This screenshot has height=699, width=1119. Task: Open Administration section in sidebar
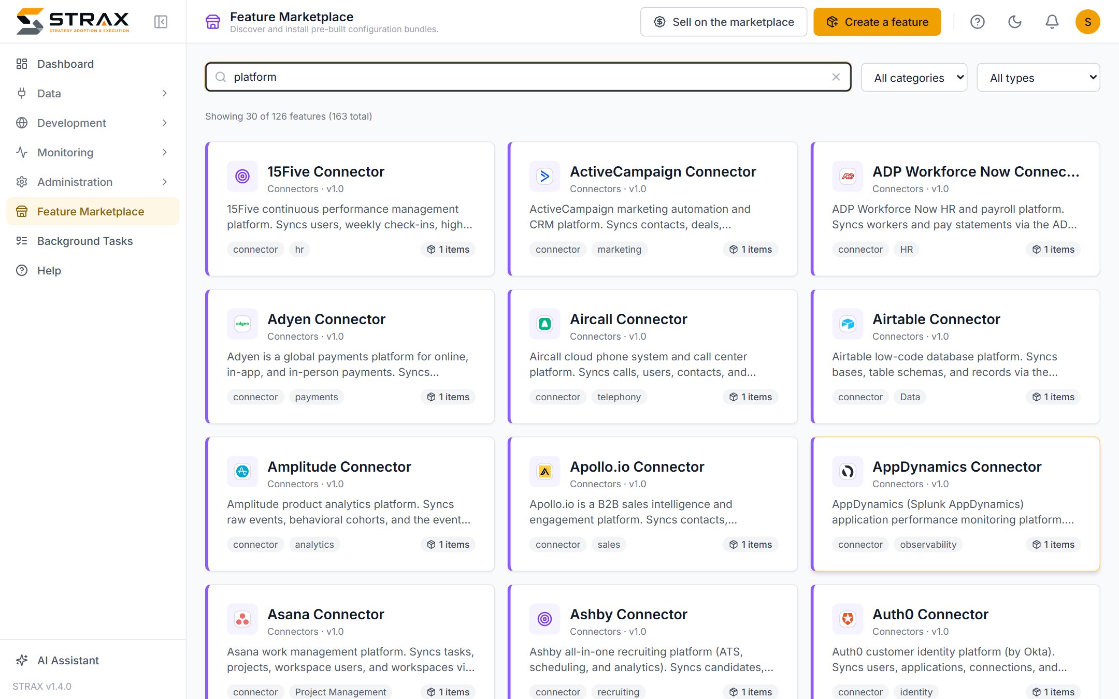pyautogui.click(x=93, y=182)
